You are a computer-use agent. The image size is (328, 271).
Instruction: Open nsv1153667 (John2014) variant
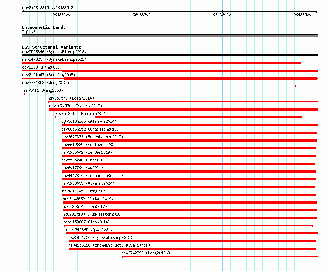point(87,222)
